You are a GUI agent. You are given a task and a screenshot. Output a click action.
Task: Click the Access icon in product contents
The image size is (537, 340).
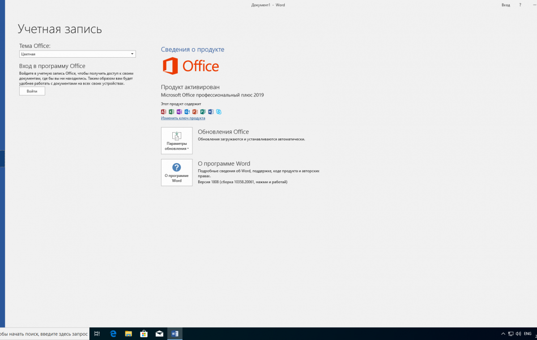(x=163, y=112)
